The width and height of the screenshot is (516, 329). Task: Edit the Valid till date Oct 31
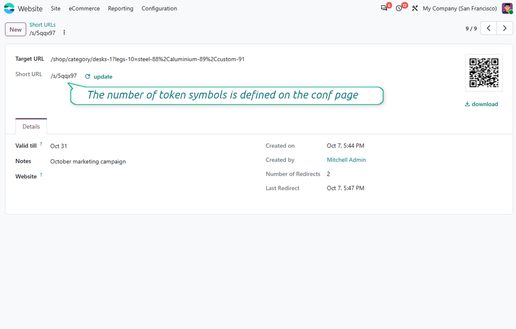[x=58, y=146]
